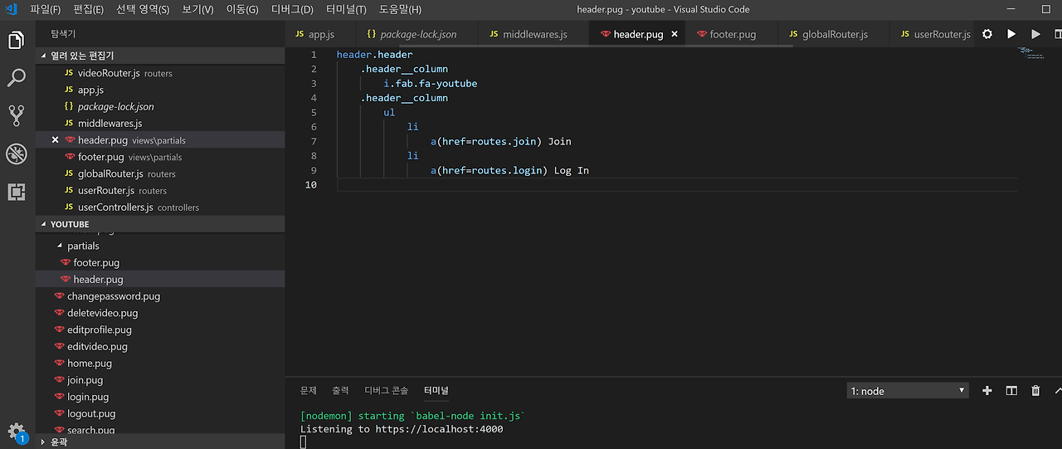1062x449 pixels.
Task: Open the Debug view in activity bar
Action: pos(16,154)
